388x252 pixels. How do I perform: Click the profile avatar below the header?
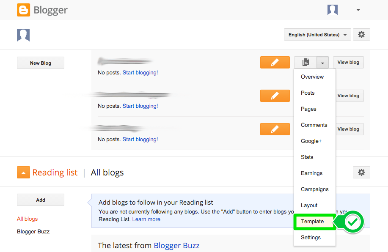(23, 35)
